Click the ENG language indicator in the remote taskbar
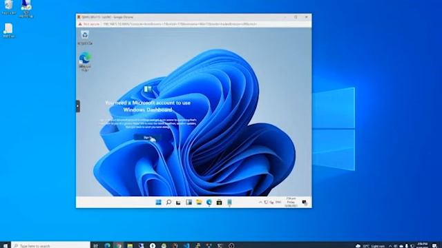Screen dimensions: 442x248 click(x=278, y=202)
